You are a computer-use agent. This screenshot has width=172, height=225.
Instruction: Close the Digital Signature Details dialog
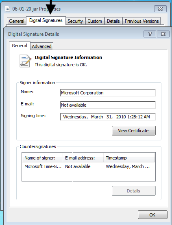click(163, 34)
